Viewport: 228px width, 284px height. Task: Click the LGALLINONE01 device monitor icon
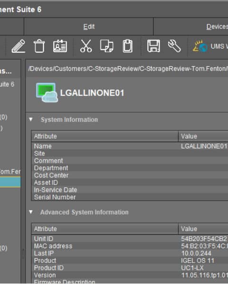click(47, 93)
